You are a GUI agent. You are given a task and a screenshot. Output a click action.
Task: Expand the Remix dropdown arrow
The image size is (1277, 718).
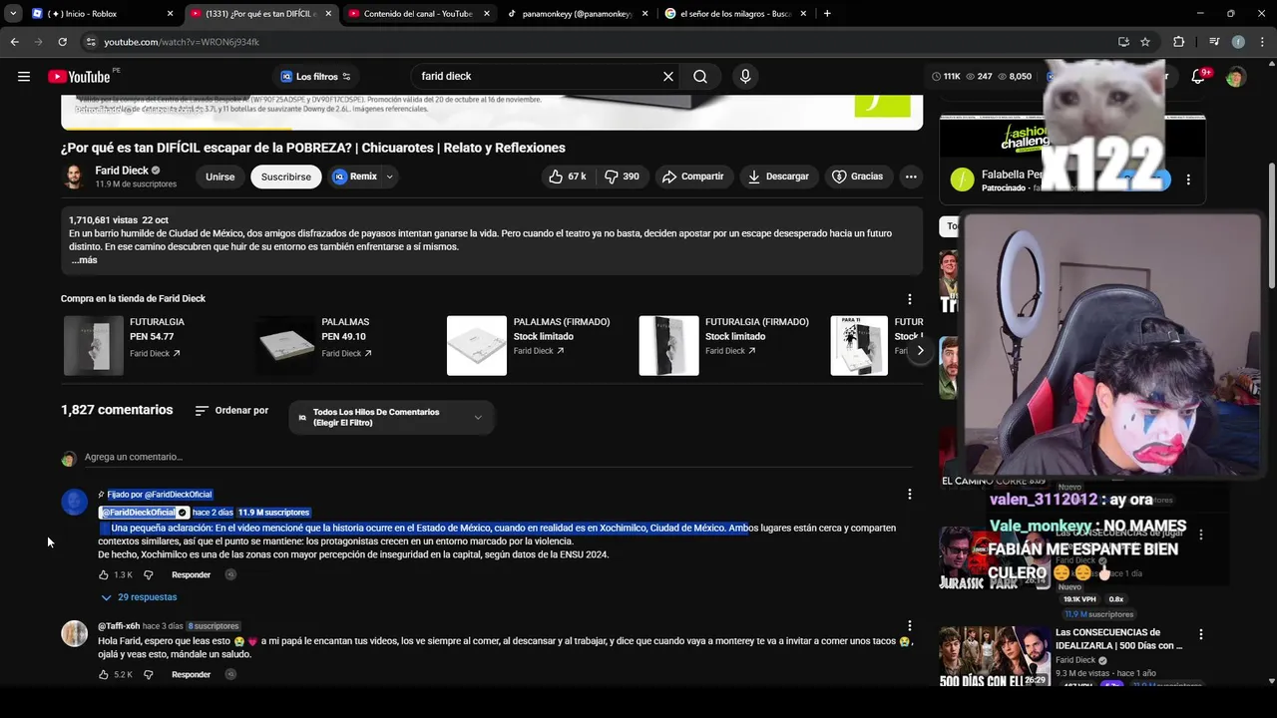(x=390, y=177)
